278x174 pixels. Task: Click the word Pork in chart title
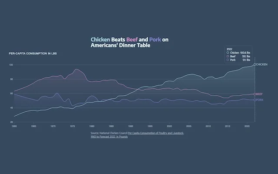coord(155,40)
